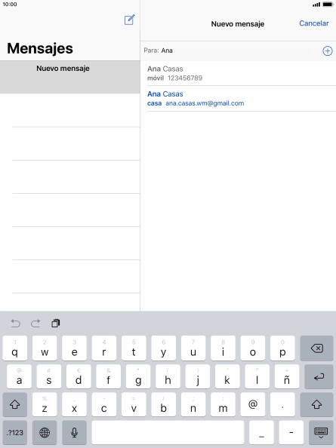Select Ana Casas móvil 123456789 suggestion
Viewport: 336px width, 448px height.
click(239, 73)
